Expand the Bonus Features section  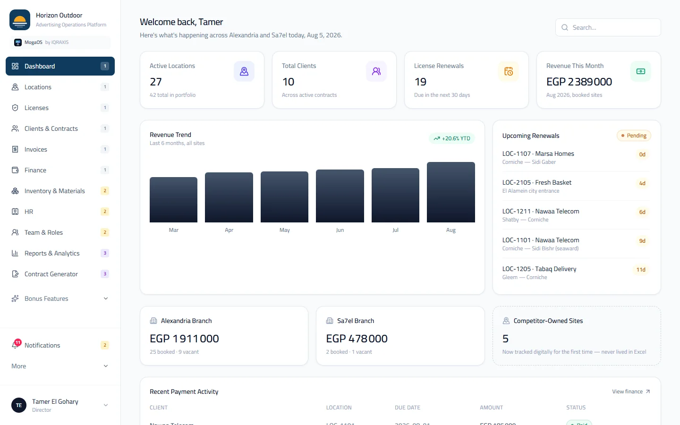click(x=60, y=298)
